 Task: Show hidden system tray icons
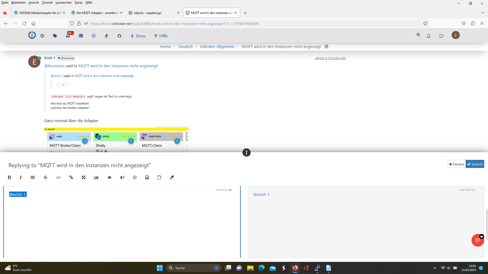pos(435,268)
